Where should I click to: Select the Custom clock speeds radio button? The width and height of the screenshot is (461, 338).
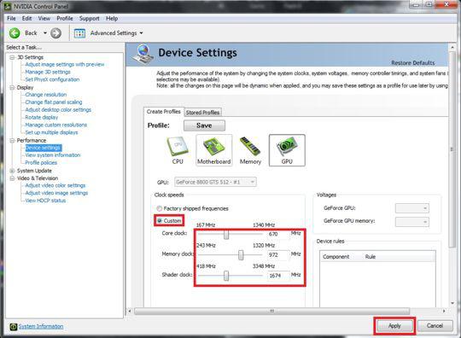[160, 220]
